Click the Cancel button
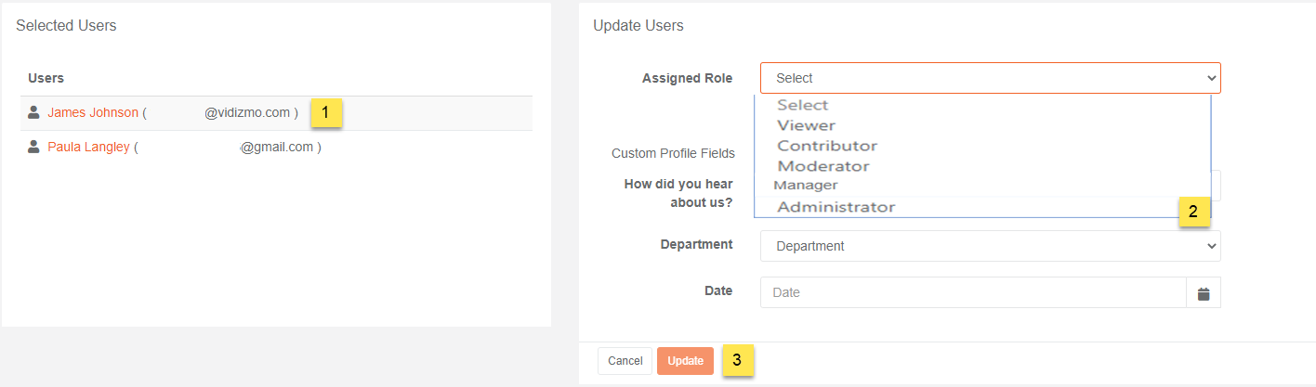 pyautogui.click(x=625, y=361)
